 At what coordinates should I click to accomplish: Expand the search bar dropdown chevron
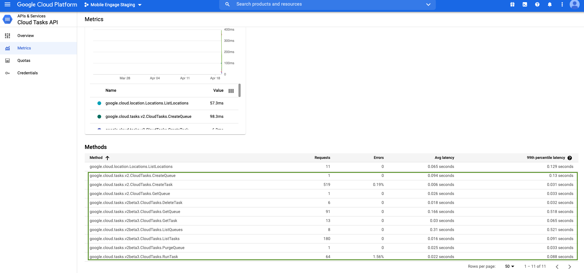(428, 4)
